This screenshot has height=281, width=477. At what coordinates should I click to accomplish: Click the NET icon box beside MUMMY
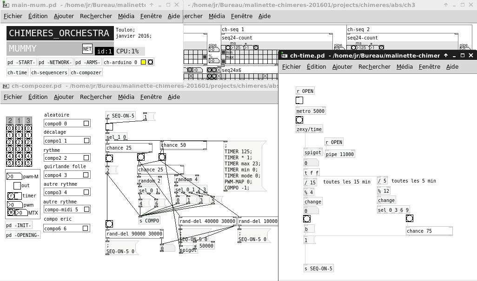click(x=87, y=49)
